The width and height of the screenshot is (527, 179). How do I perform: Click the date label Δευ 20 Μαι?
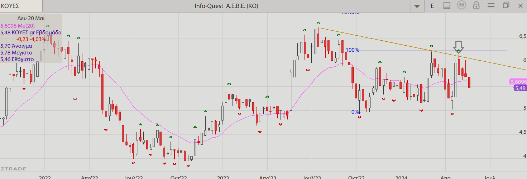pyautogui.click(x=31, y=18)
